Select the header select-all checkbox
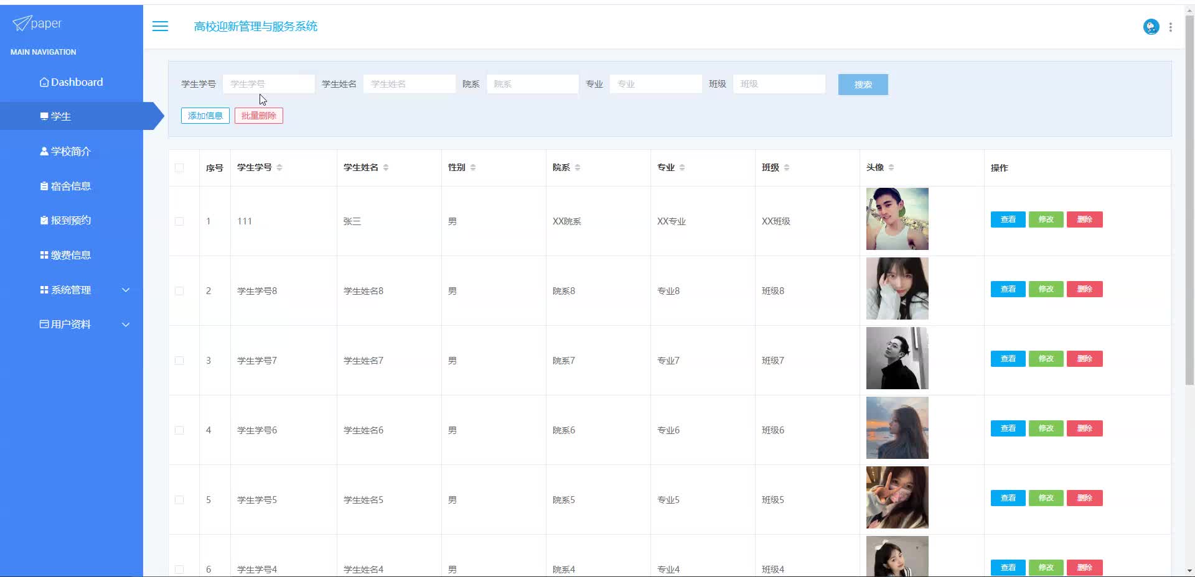 coord(179,168)
